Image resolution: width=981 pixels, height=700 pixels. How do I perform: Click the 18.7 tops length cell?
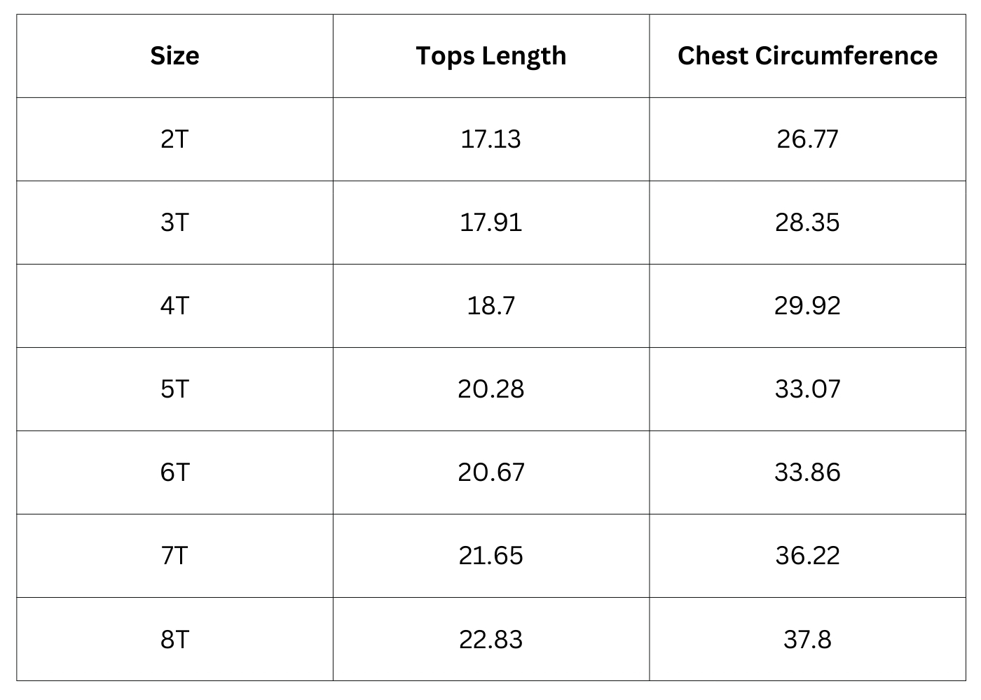point(490,305)
